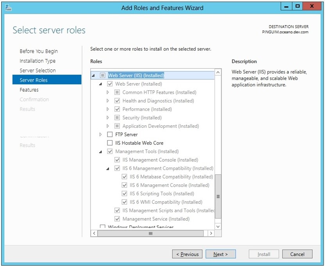Toggle Common HTTP Features checkbox
Viewport: 325px width, 266px height.
[117, 92]
